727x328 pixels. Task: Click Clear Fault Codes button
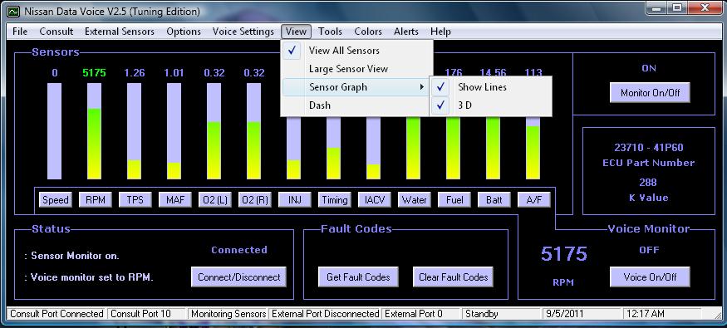(x=453, y=277)
